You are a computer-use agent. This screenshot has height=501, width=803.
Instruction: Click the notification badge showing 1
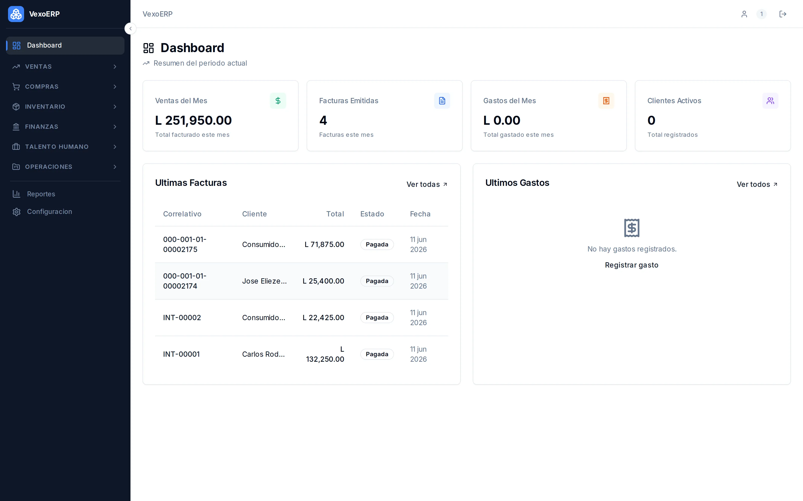point(762,14)
